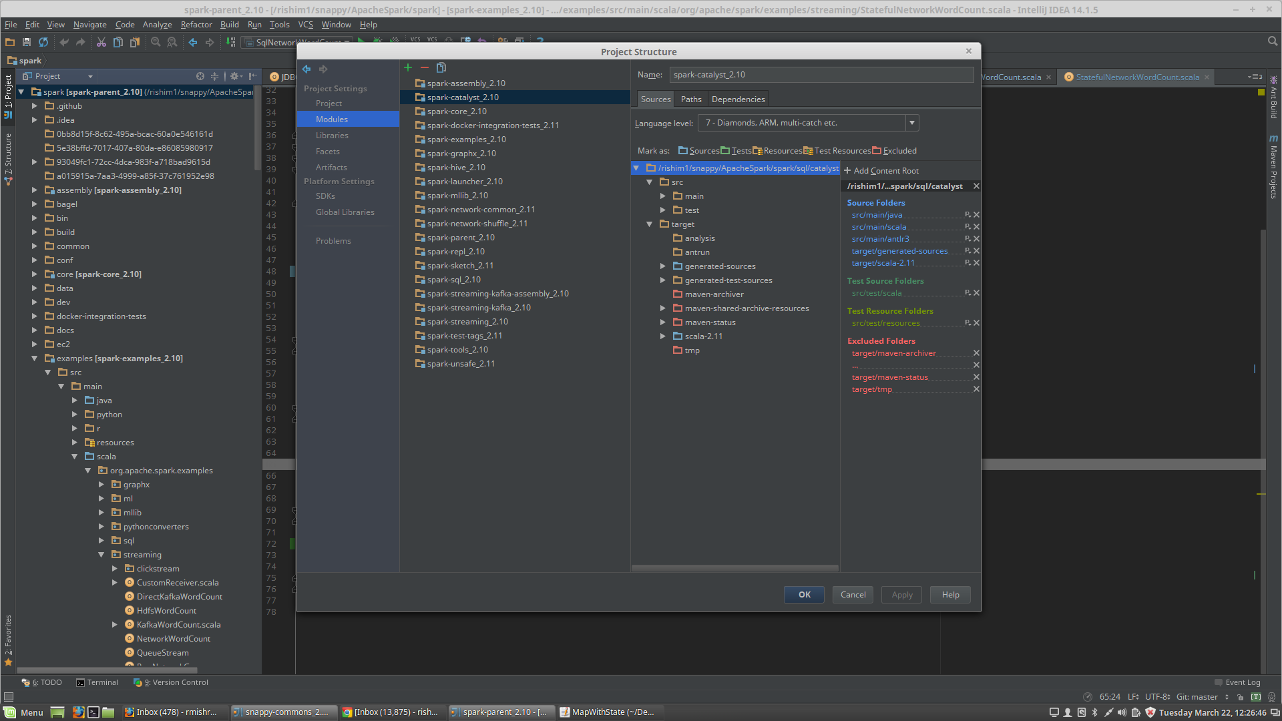Select Artifacts in Project Settings
1282x721 pixels.
tap(331, 168)
